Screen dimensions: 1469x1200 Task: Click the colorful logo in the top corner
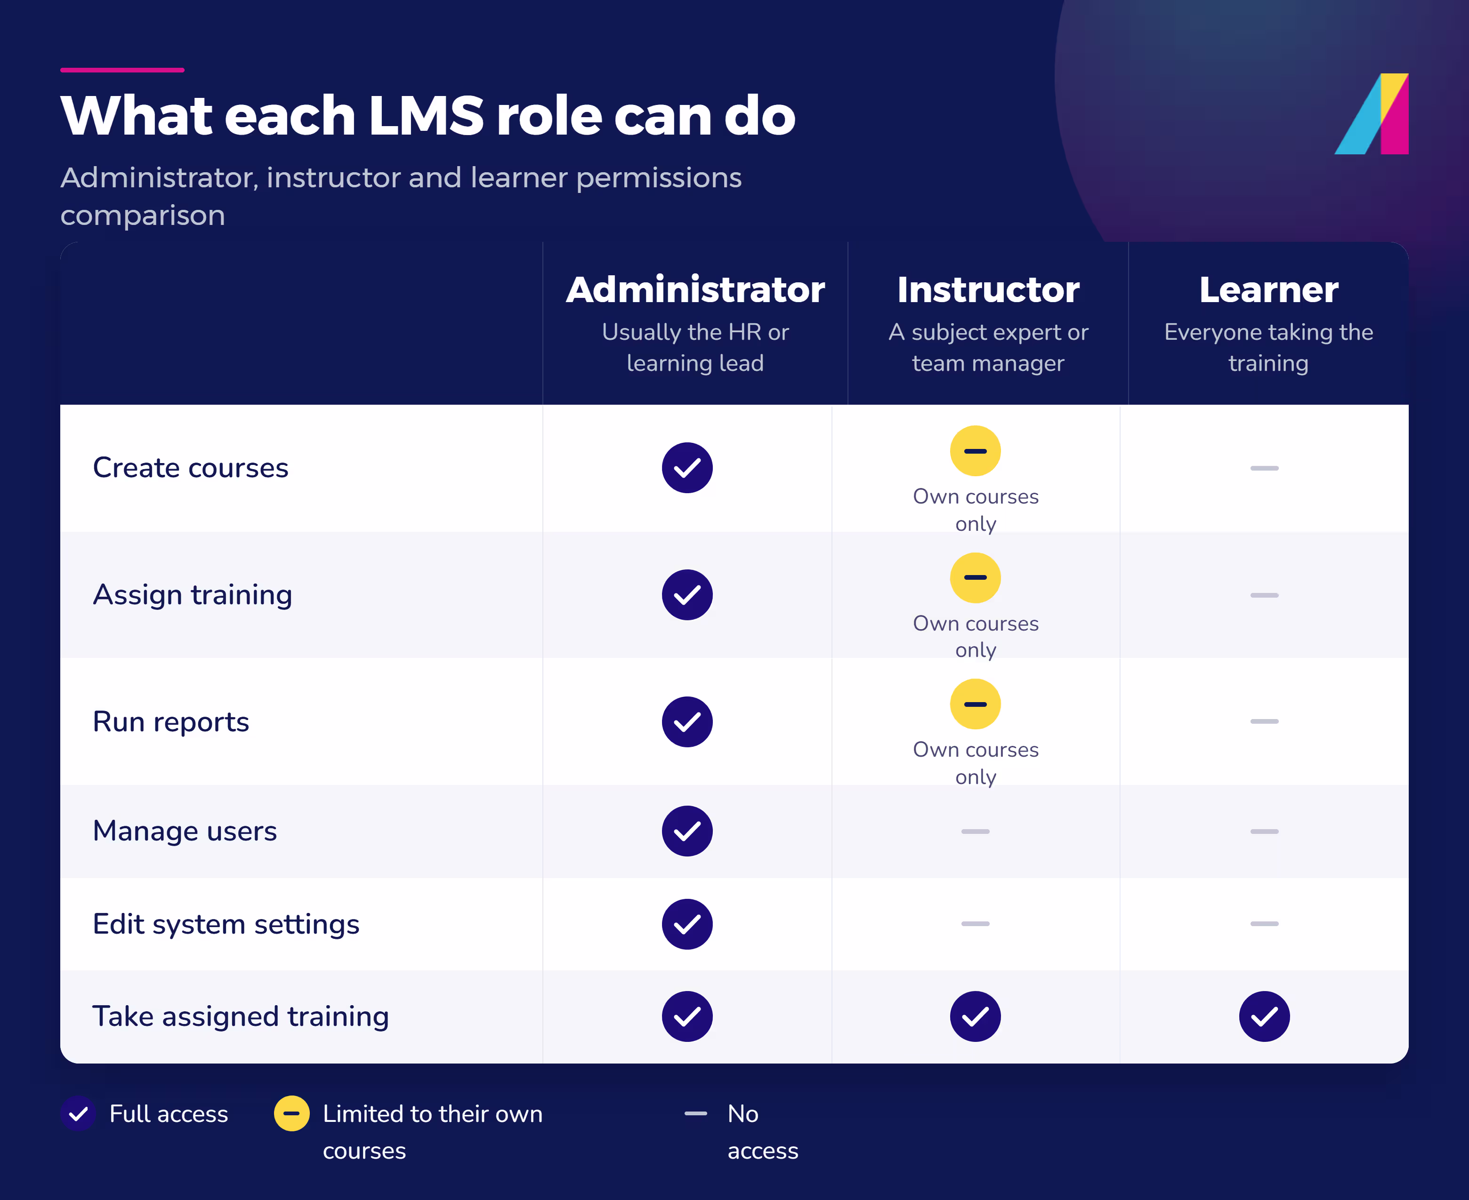point(1371,113)
